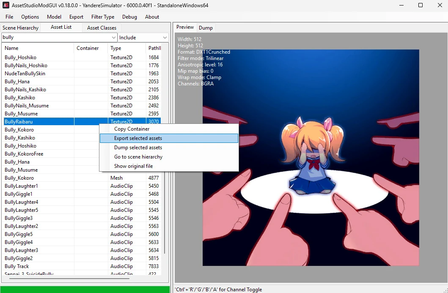Screen dimensions: 448x293
Task: Select the BullyNails_Musume asset
Action: click(82, 105)
